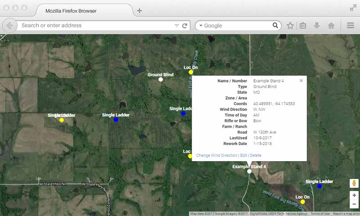Bookmark this page with star icon
Viewport: 360px width, 216px height.
pyautogui.click(x=290, y=26)
